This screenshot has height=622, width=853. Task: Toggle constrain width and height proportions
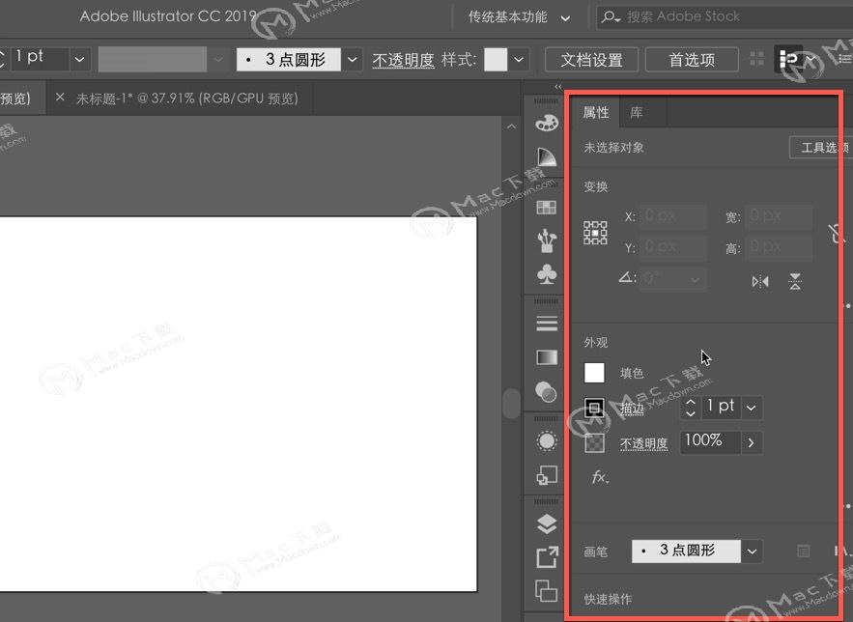(838, 234)
